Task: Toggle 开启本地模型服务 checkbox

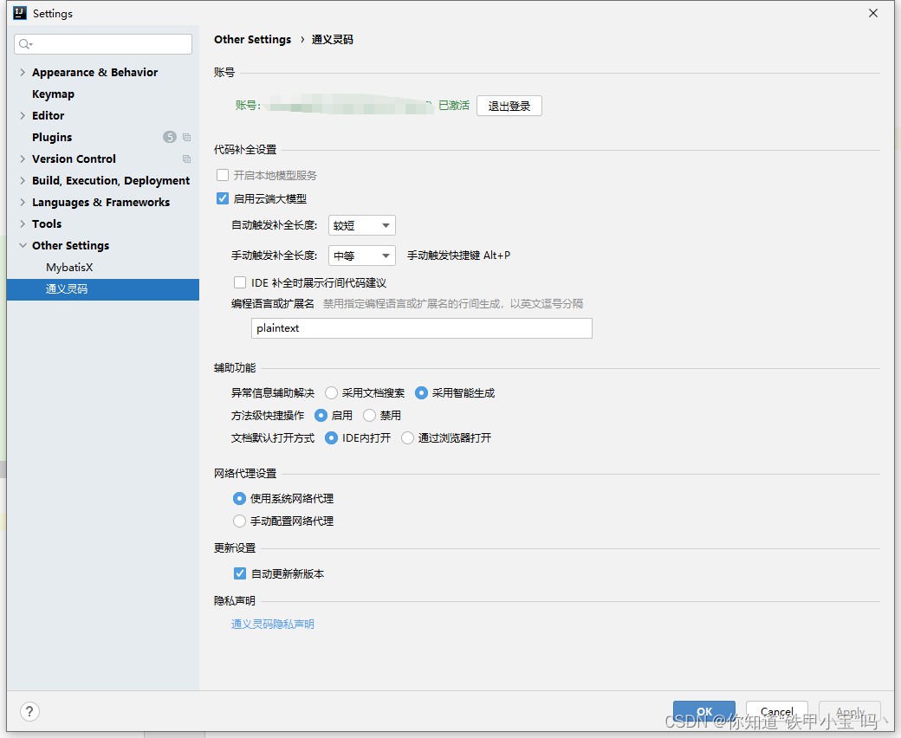Action: [x=223, y=175]
